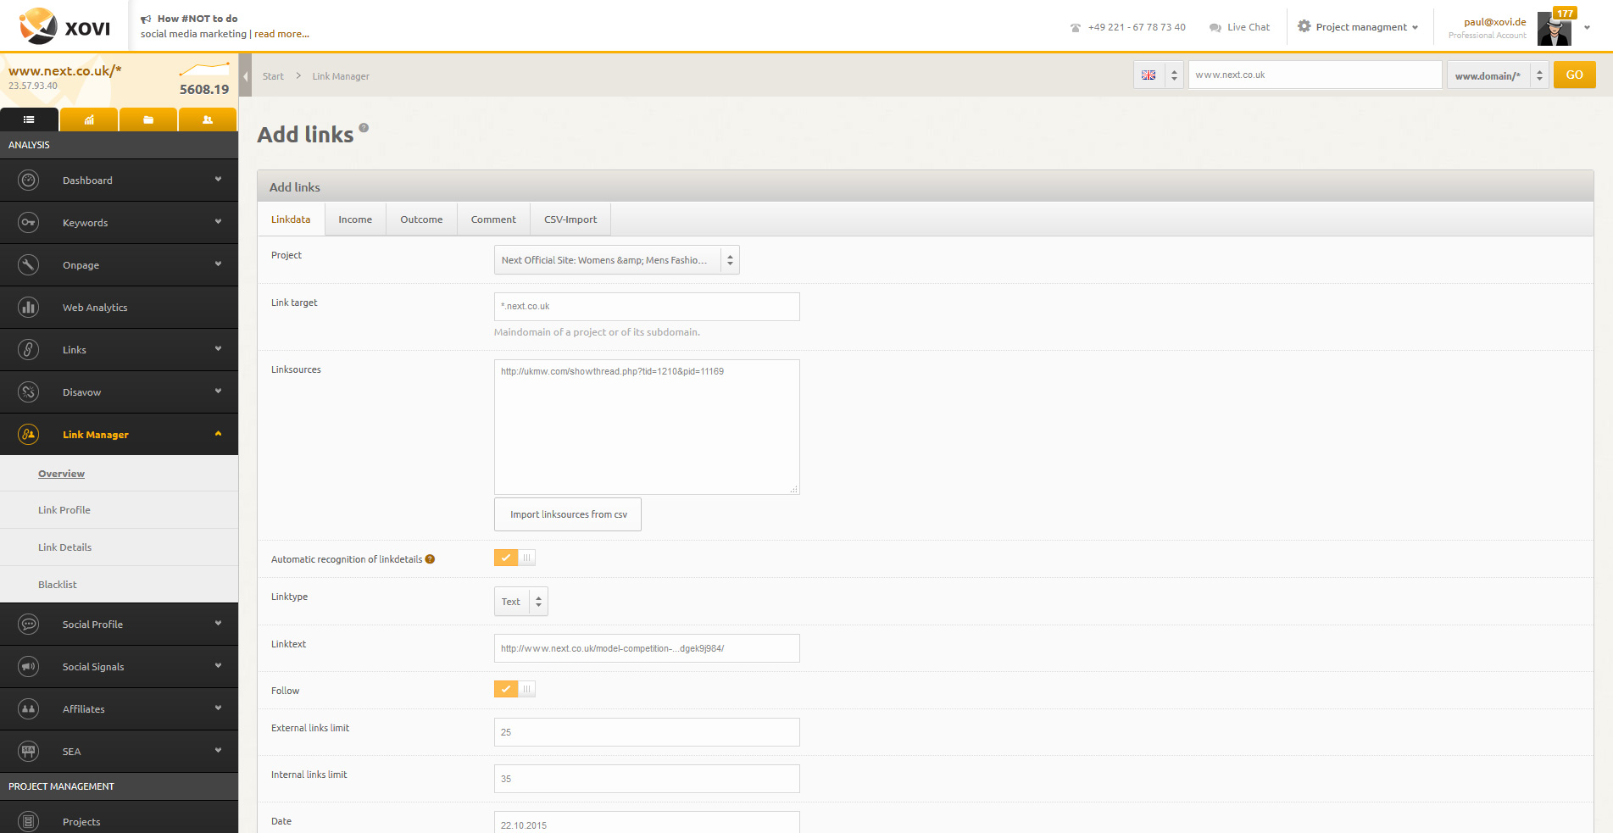Image resolution: width=1613 pixels, height=833 pixels.
Task: Click the Onpage wrench icon
Action: (x=29, y=265)
